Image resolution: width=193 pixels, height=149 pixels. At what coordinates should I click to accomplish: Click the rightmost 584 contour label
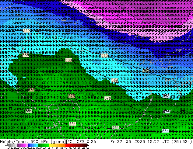[x=165, y=131]
